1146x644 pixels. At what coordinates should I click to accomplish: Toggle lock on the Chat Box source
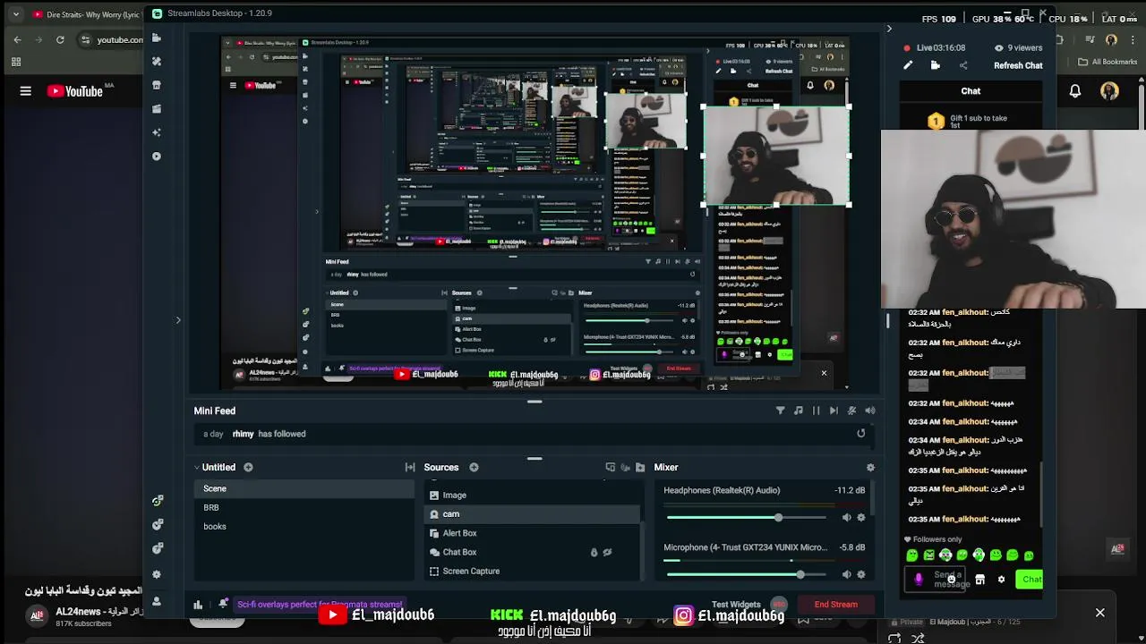[594, 552]
